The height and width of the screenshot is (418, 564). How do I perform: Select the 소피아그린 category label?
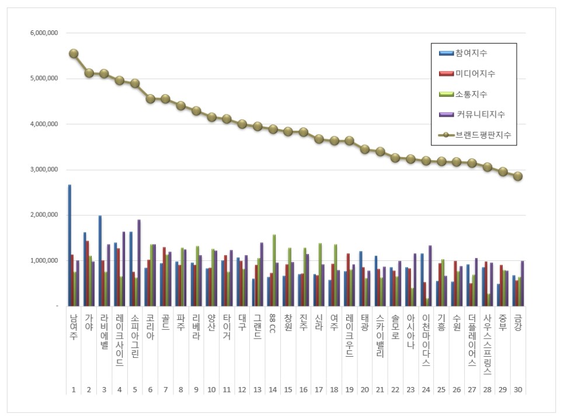(135, 336)
